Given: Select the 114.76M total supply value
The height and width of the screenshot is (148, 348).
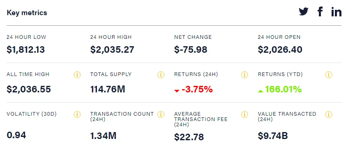Looking at the screenshot, I should click(108, 90).
